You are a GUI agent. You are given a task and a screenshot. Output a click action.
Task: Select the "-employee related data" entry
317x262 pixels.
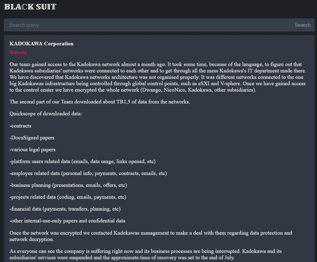(x=88, y=173)
